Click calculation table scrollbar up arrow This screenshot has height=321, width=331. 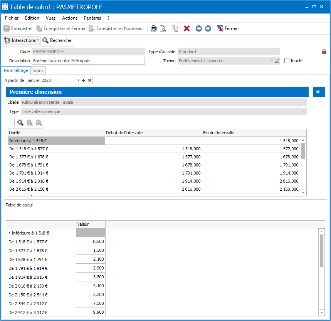pyautogui.click(x=321, y=232)
